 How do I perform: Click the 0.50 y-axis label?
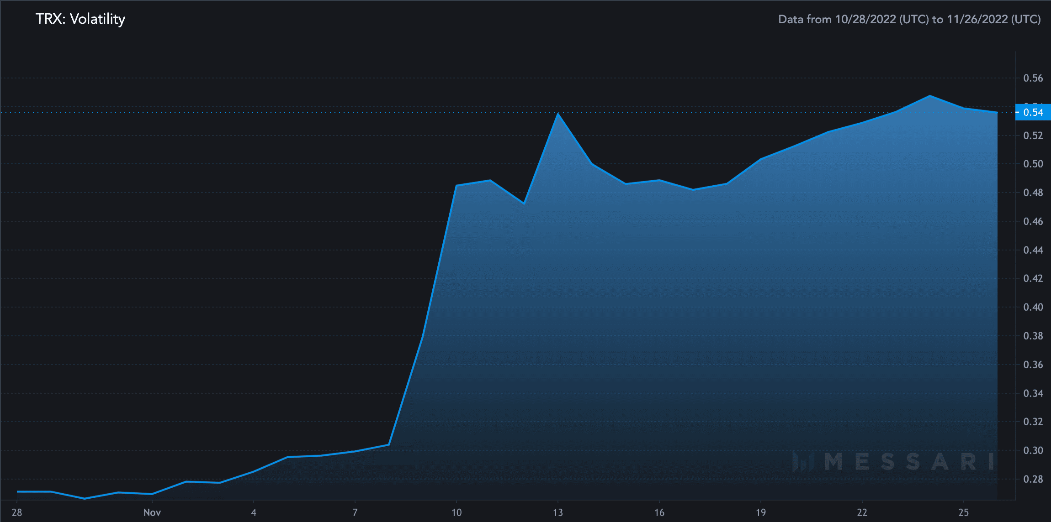(x=1033, y=164)
